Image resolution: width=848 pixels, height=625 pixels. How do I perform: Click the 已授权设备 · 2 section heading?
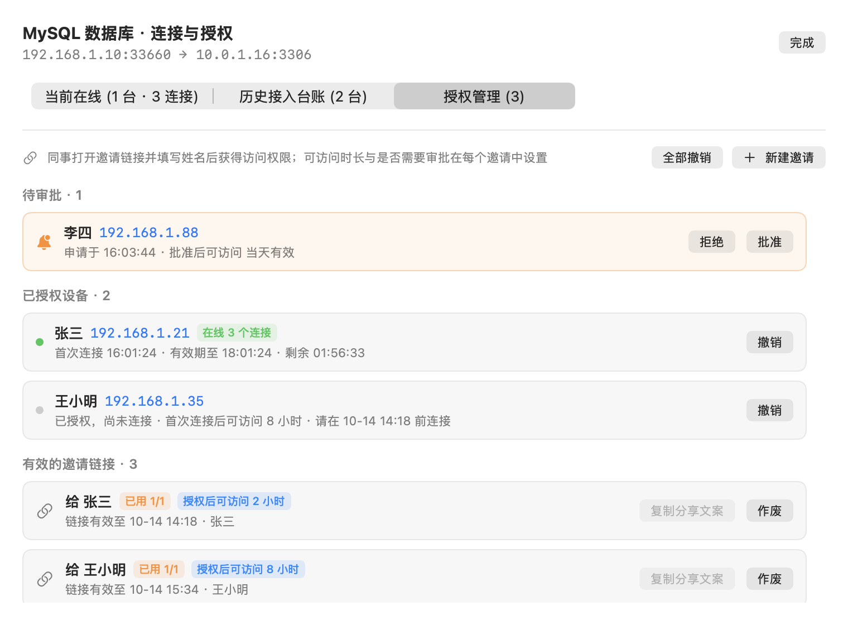tap(66, 296)
